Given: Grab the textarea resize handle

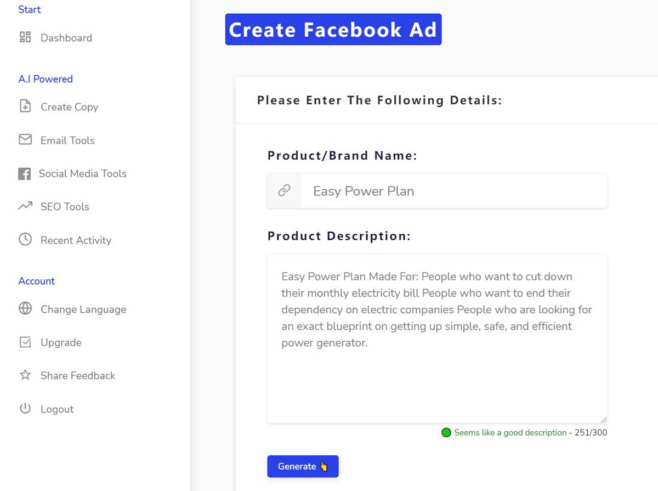Looking at the screenshot, I should click(x=604, y=420).
